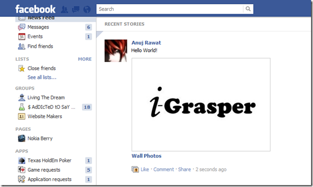Click MORE next to Lists
The height and width of the screenshot is (187, 313).
pyautogui.click(x=85, y=59)
